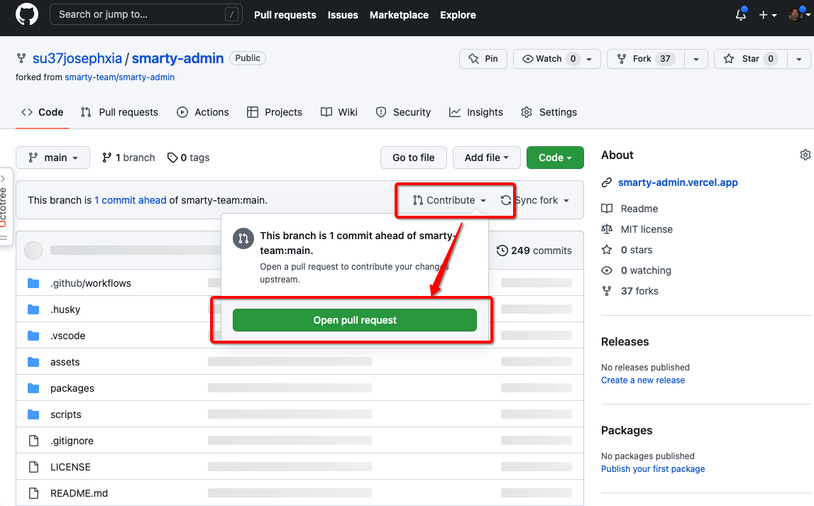This screenshot has width=814, height=506.
Task: Focus the Search or jump to field
Action: point(145,14)
